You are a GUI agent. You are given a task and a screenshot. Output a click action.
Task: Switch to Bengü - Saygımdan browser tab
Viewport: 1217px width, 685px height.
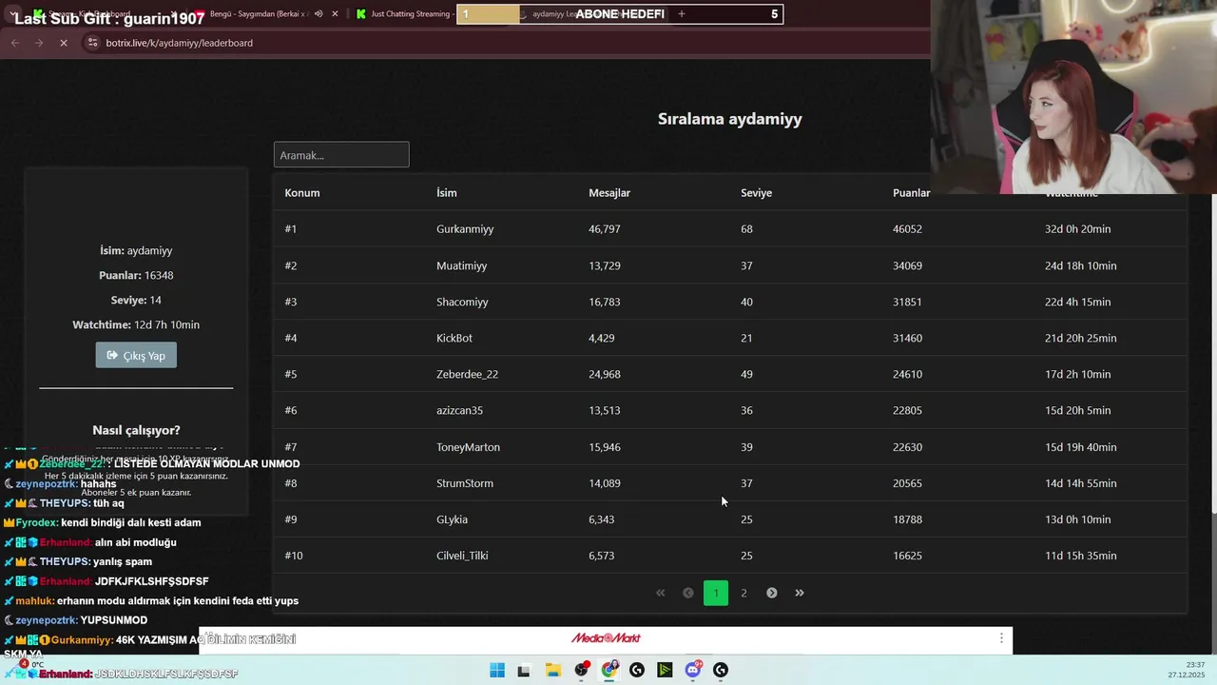pyautogui.click(x=259, y=14)
